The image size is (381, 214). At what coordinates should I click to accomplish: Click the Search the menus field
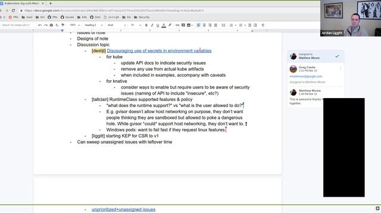pos(18,25)
